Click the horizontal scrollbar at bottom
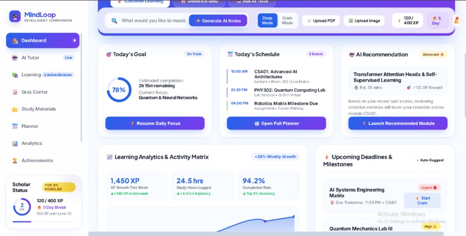The width and height of the screenshot is (466, 236). [266, 234]
